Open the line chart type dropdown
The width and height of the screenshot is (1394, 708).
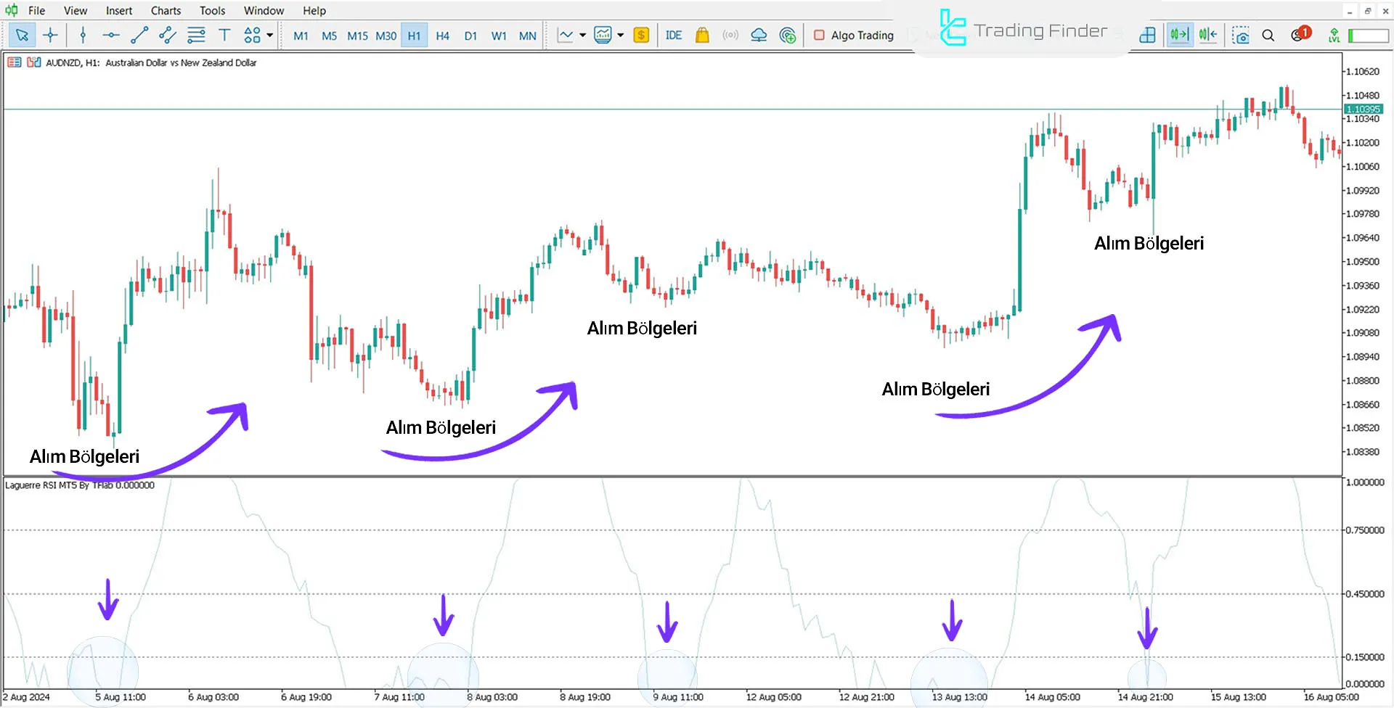[582, 35]
